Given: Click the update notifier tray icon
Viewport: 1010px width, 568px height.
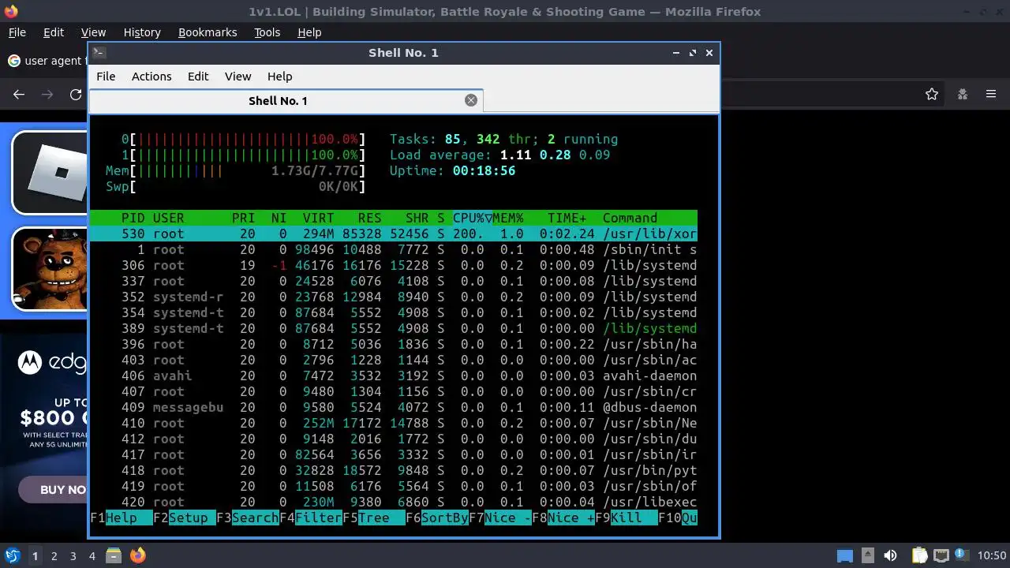Looking at the screenshot, I should pyautogui.click(x=962, y=555).
